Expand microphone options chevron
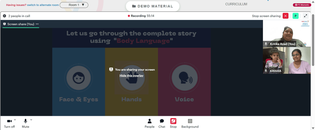The width and height of the screenshot is (315, 130). 31,120
